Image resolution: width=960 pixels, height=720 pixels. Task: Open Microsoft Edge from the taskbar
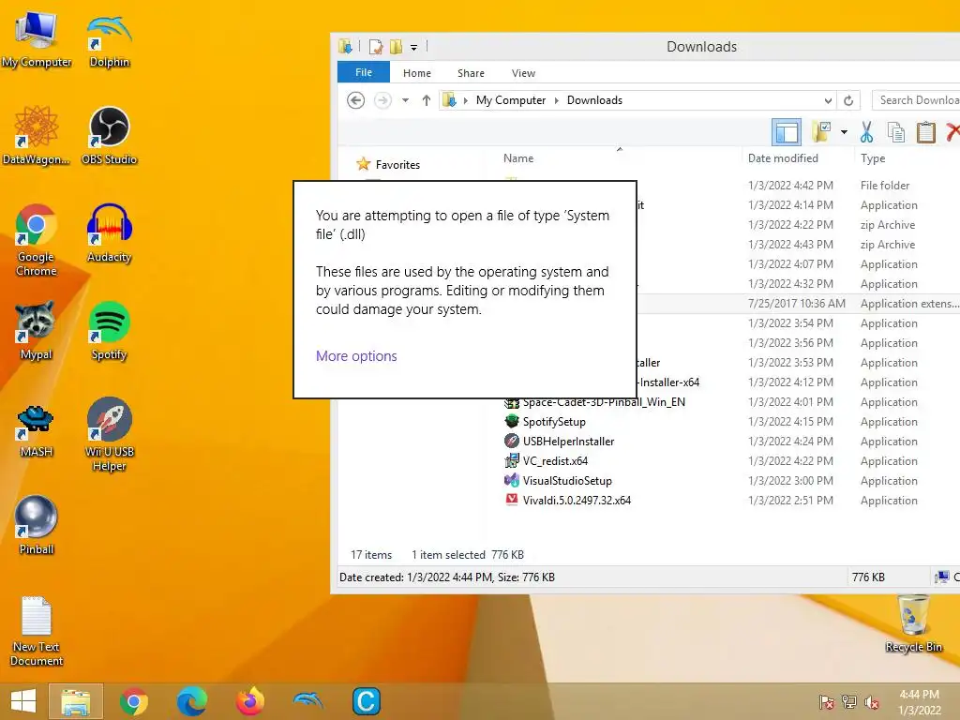coord(191,701)
